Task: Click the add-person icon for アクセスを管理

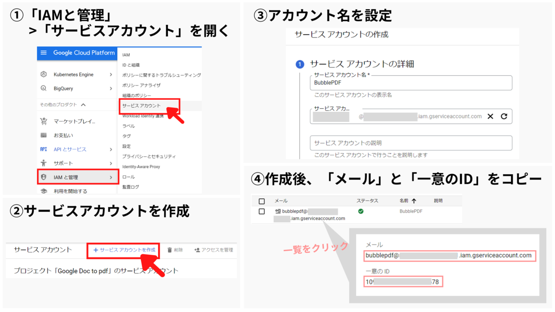Action: pos(197,250)
